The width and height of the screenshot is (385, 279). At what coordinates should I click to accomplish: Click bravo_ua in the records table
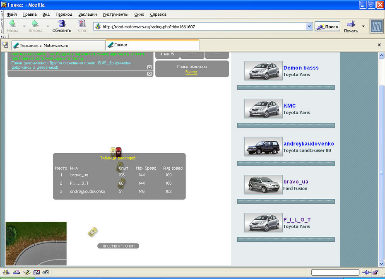point(79,175)
